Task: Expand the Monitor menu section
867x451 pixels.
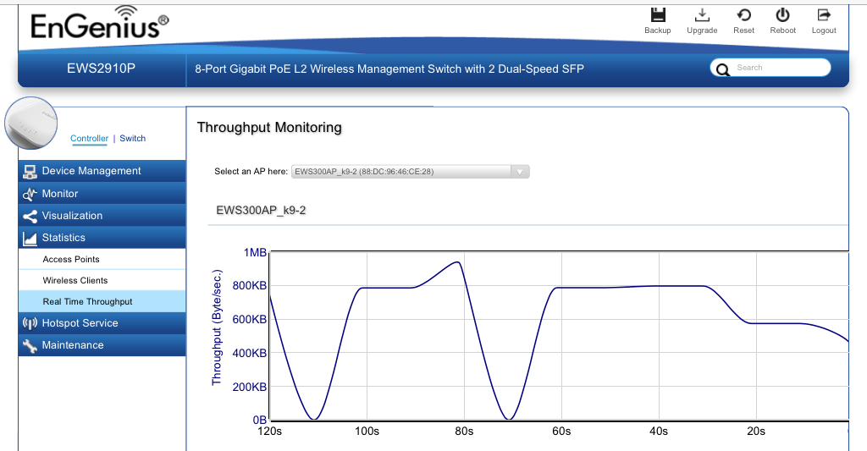Action: [x=102, y=194]
